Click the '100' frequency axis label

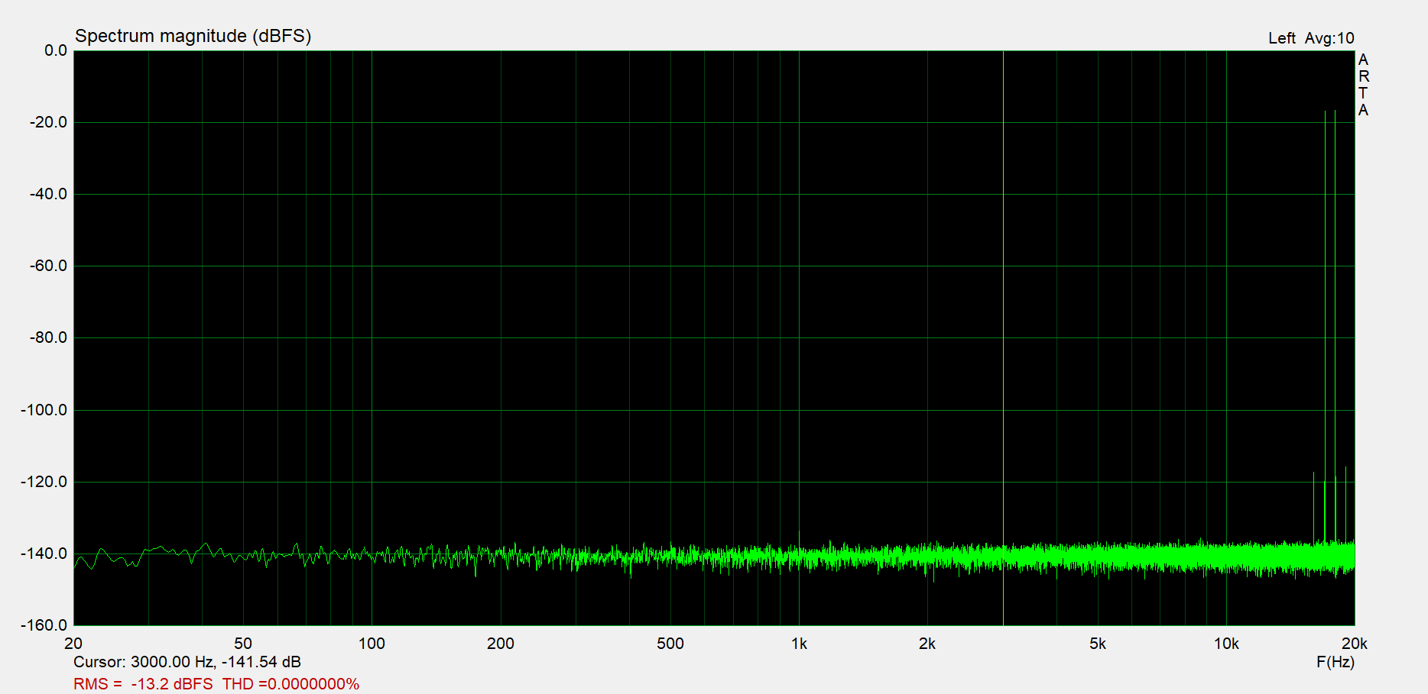(372, 644)
